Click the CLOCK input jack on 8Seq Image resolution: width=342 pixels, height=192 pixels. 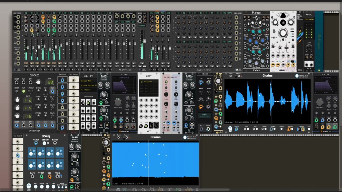pos(36,143)
